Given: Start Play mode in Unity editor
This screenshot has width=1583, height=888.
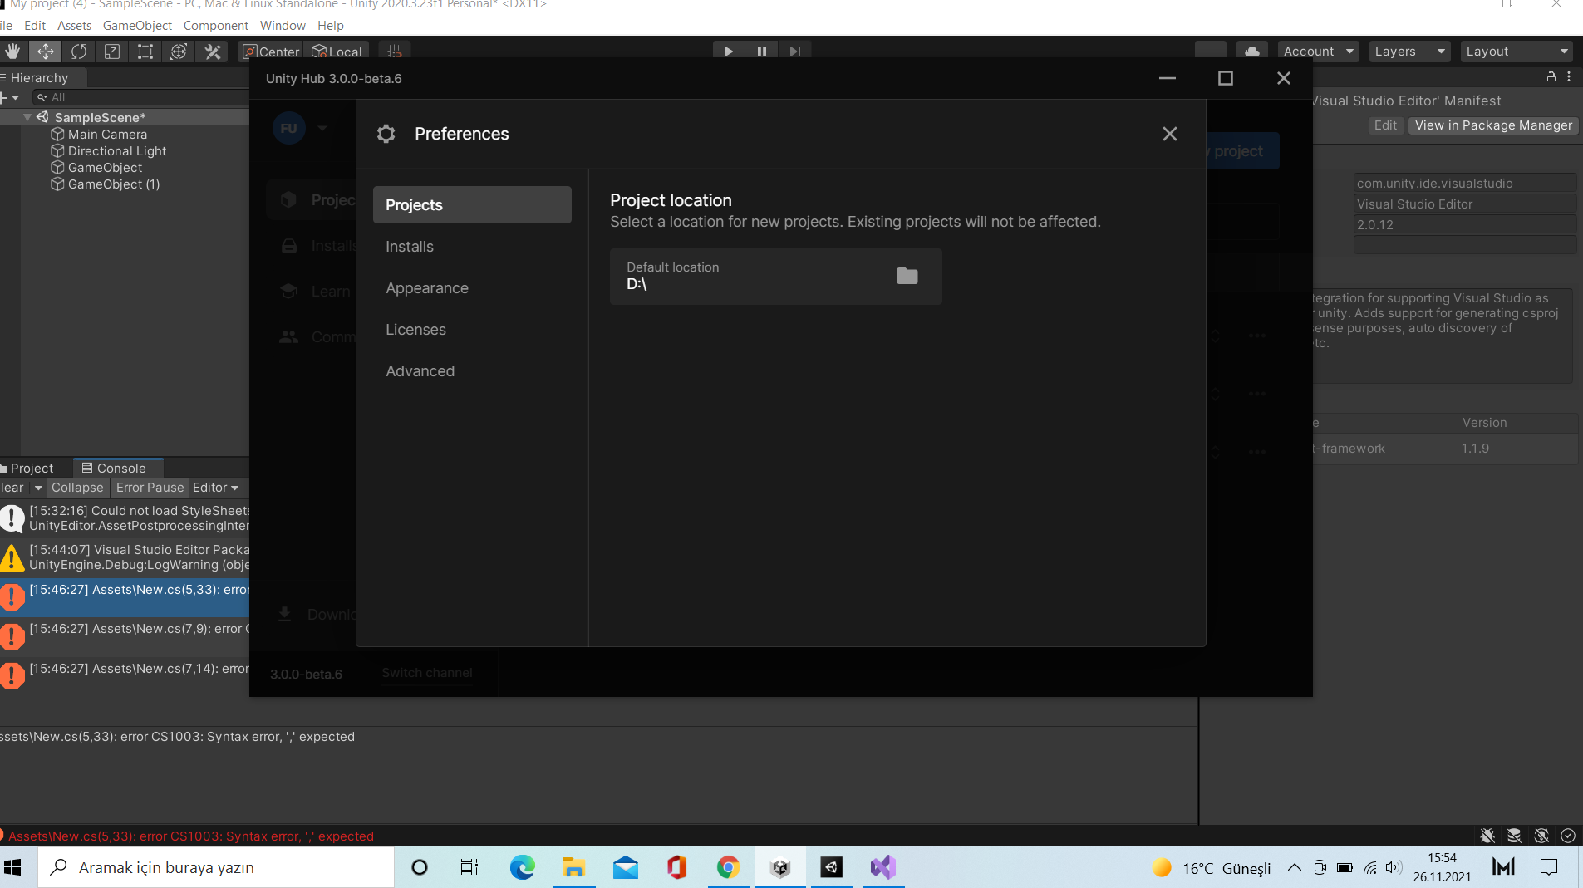Looking at the screenshot, I should [x=729, y=52].
